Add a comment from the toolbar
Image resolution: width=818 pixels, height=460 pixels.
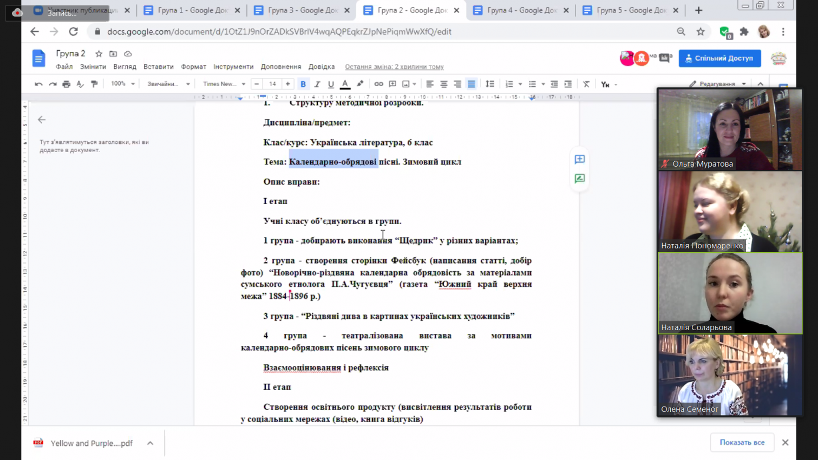click(x=392, y=84)
